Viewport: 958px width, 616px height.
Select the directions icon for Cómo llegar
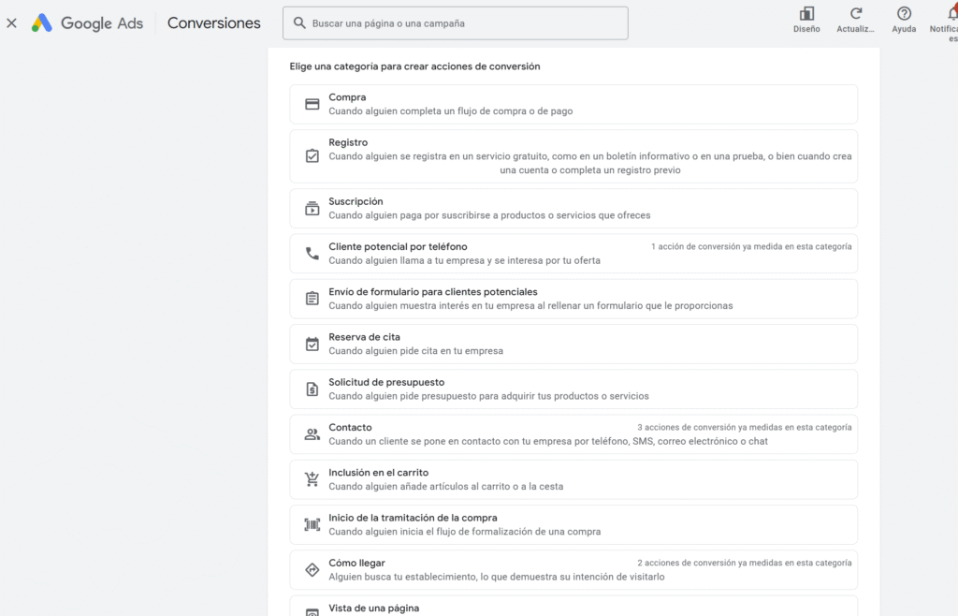pos(312,569)
